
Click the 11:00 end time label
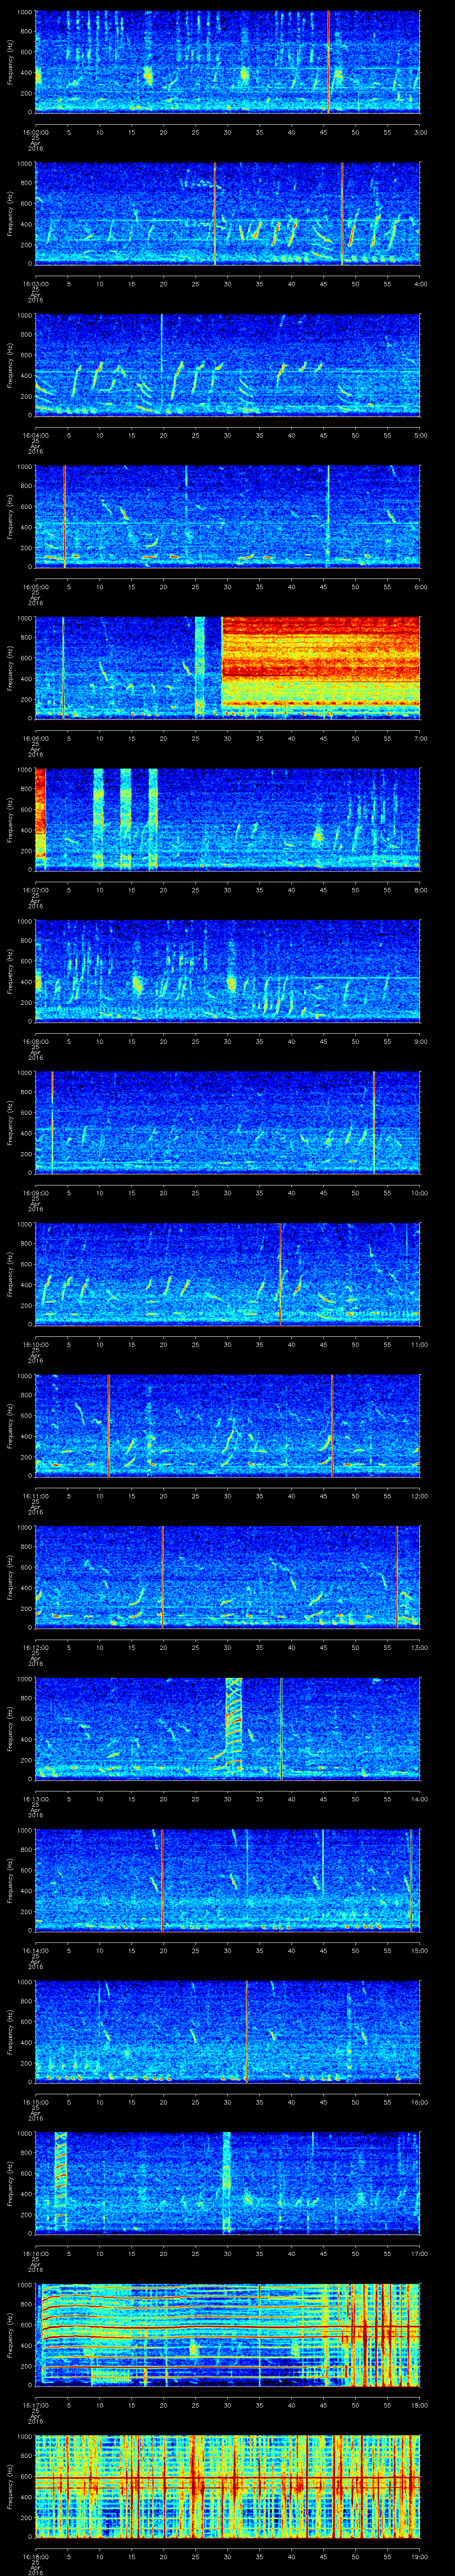click(x=419, y=1345)
